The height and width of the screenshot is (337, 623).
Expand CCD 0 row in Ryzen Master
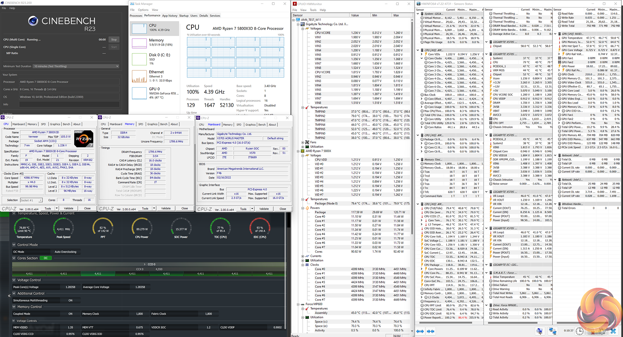coord(145,264)
